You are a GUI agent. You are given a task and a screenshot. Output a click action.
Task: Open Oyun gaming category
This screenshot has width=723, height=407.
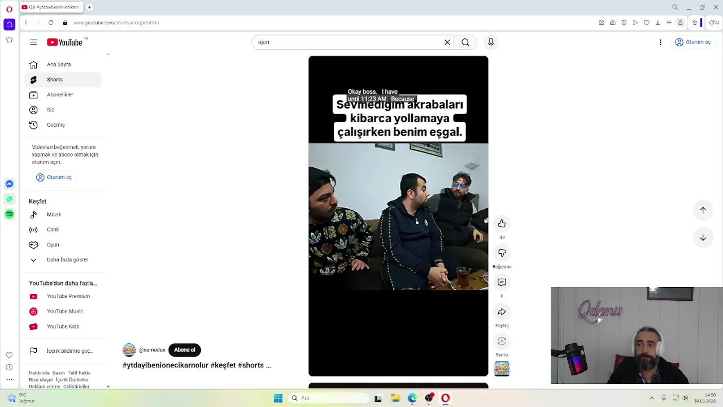pos(63,245)
